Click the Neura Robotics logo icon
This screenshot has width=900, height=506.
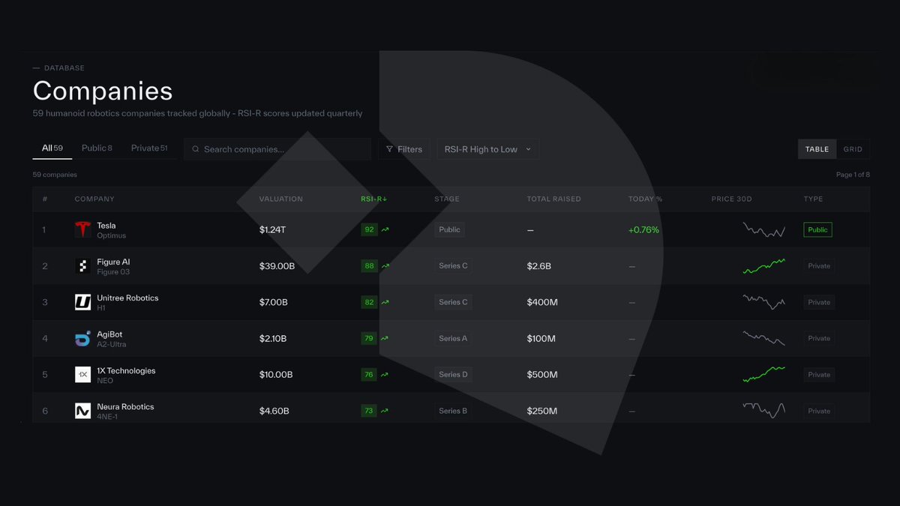pyautogui.click(x=82, y=411)
